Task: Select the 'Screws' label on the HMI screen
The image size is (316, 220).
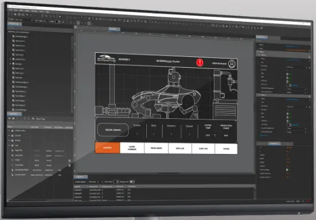Action: (137, 125)
